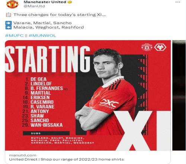Open United Direct 2022/23 home shirts link
The image size is (186, 164).
[67, 160]
